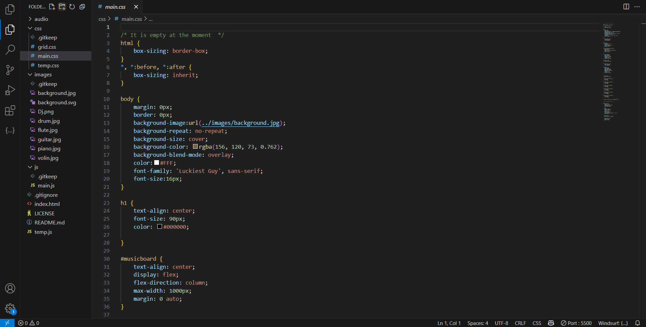Open flute.jpg in explorer

pyautogui.click(x=56, y=130)
